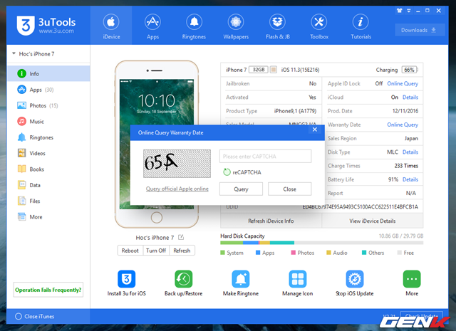Image resolution: width=456 pixels, height=331 pixels.
Task: Open the iDevice tab icon
Action: [111, 22]
